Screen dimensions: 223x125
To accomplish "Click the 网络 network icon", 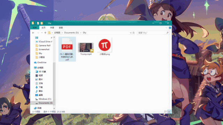I will point(35,108).
